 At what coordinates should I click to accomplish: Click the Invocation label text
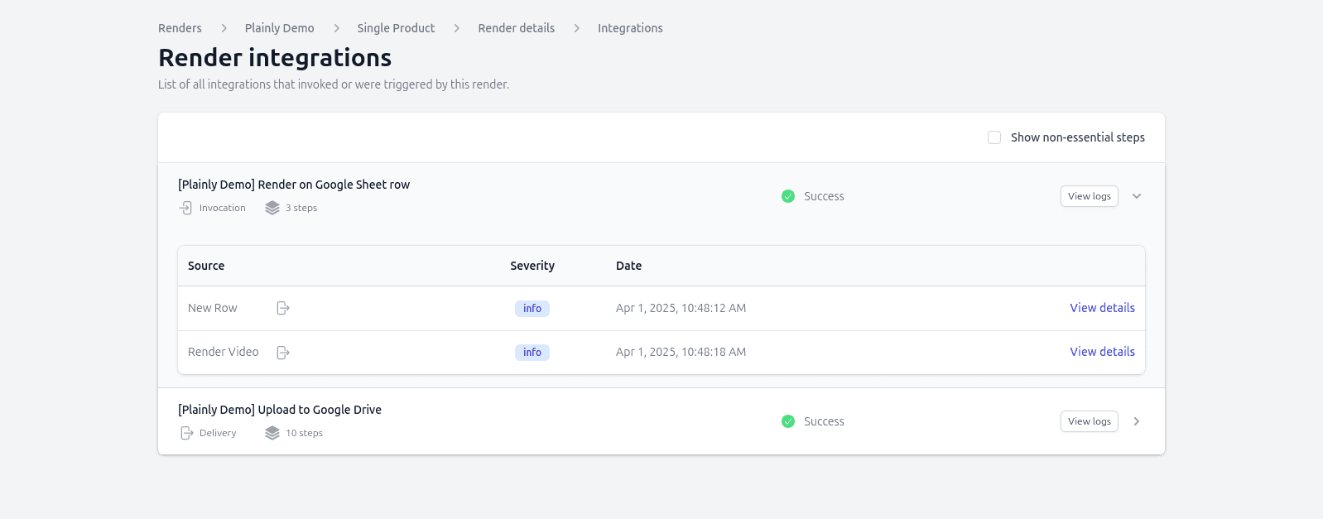point(223,208)
